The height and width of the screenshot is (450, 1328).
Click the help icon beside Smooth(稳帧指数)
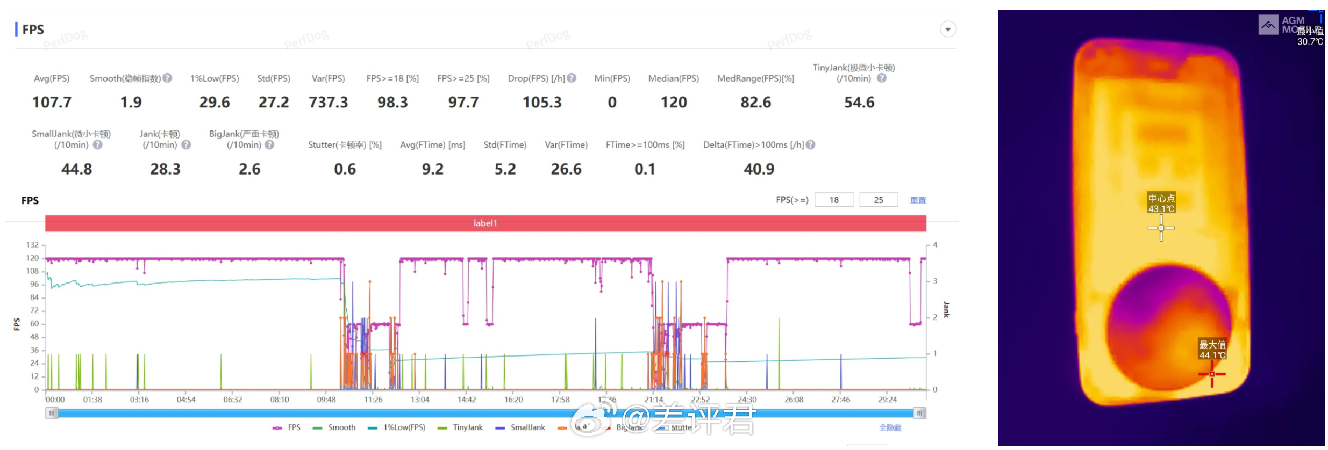[x=168, y=78]
